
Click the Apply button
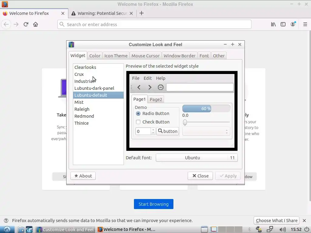coord(228,176)
